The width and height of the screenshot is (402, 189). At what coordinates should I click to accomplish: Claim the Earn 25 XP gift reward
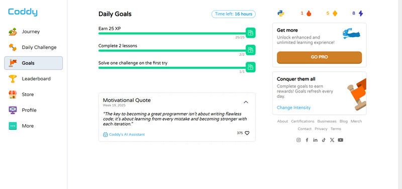click(x=250, y=33)
